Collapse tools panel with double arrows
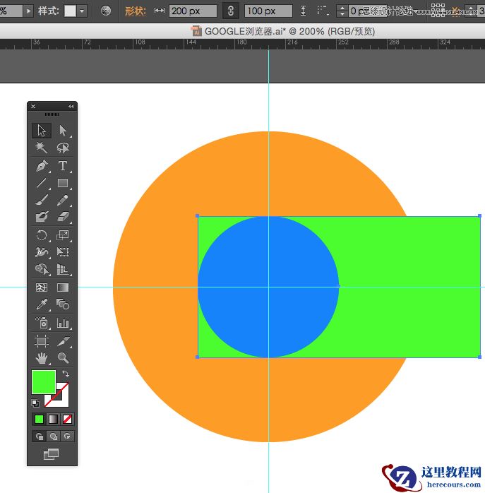The width and height of the screenshot is (485, 493). 71,106
